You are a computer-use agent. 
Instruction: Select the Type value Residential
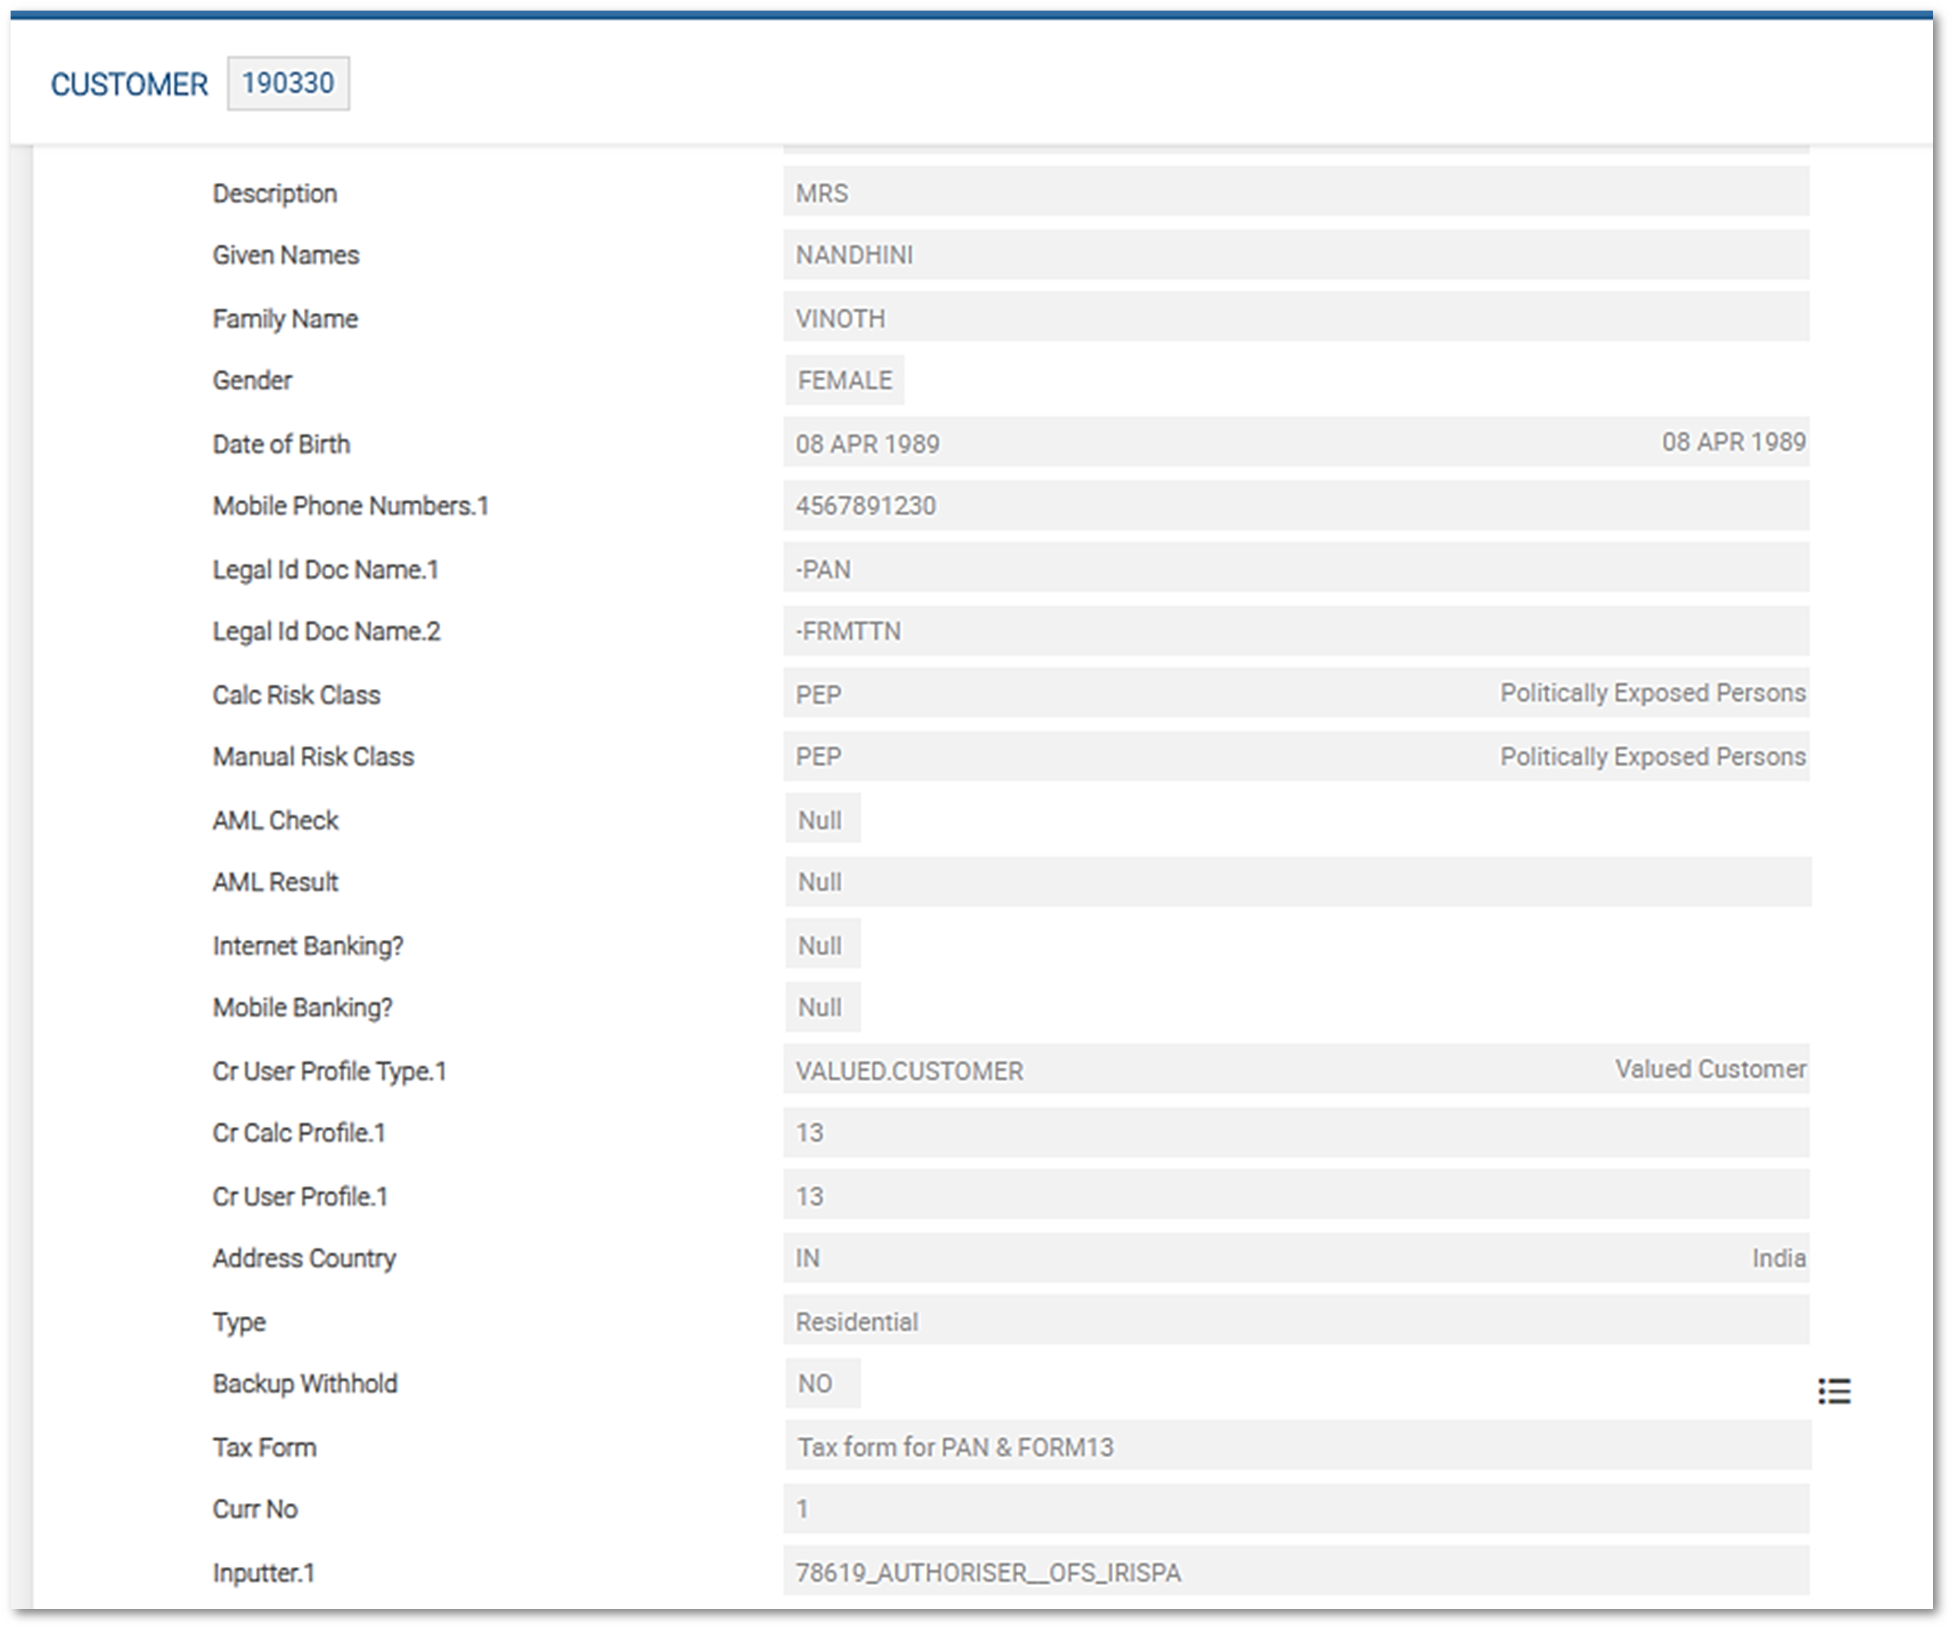coord(1296,1320)
